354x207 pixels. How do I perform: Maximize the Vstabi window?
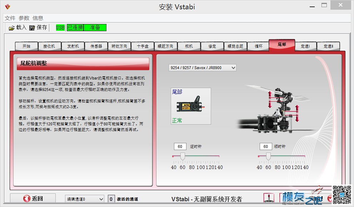(324, 5)
